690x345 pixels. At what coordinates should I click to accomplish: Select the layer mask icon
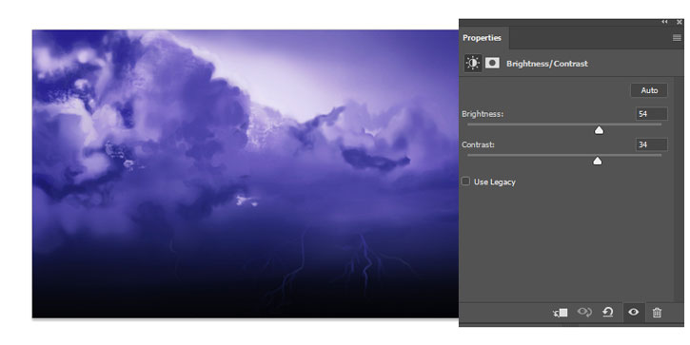(x=492, y=64)
